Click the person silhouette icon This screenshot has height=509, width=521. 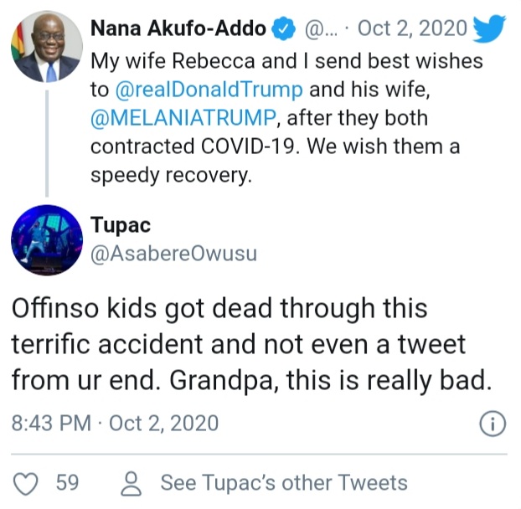(132, 482)
